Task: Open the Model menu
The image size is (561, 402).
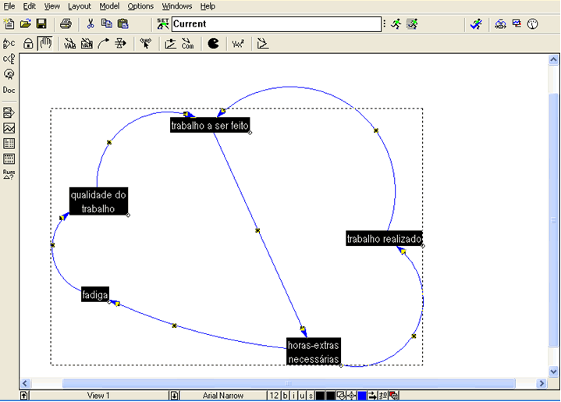Action: coord(109,5)
